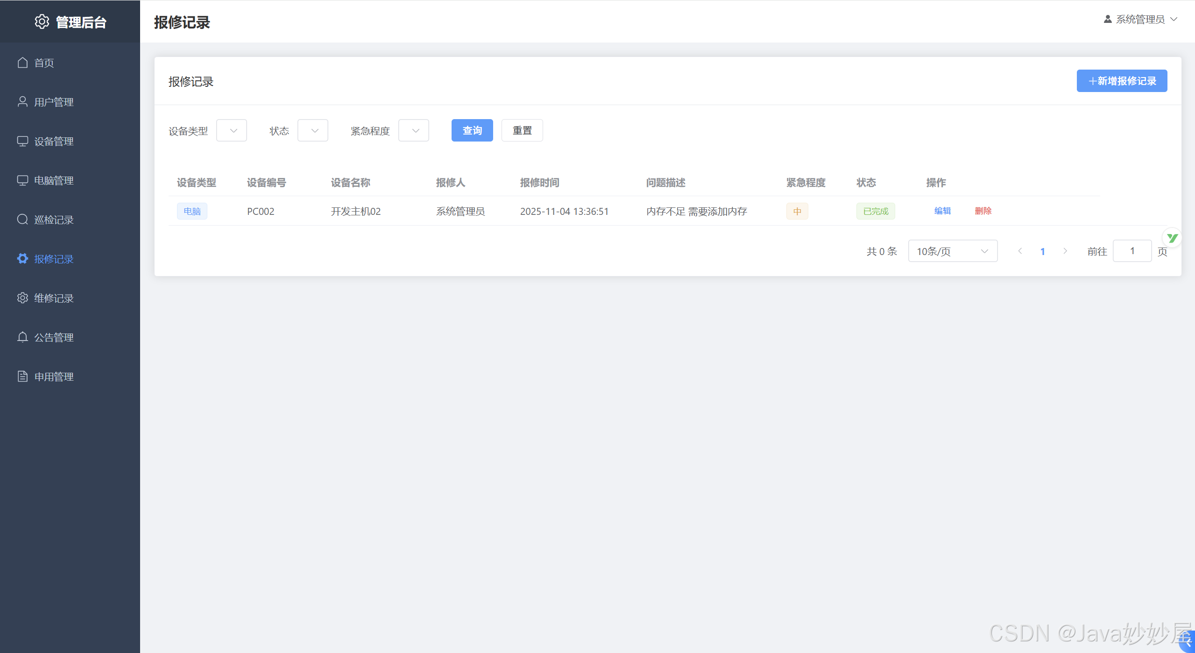Open 申用管理 in the sidebar
The width and height of the screenshot is (1195, 653).
(x=70, y=376)
